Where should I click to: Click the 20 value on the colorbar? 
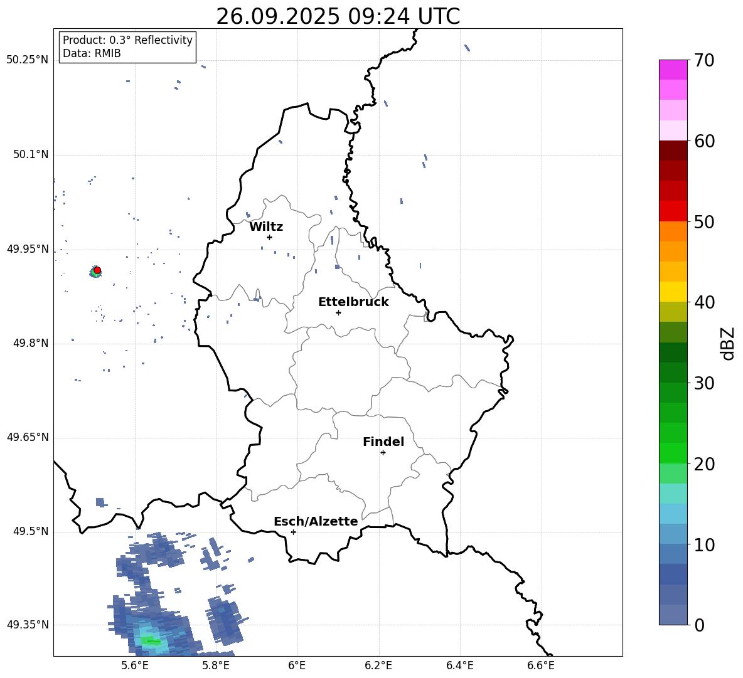tap(703, 463)
